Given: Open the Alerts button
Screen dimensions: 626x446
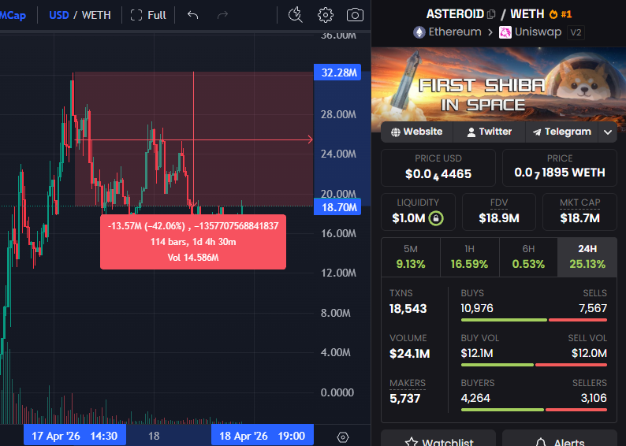Looking at the screenshot, I should point(559,439).
